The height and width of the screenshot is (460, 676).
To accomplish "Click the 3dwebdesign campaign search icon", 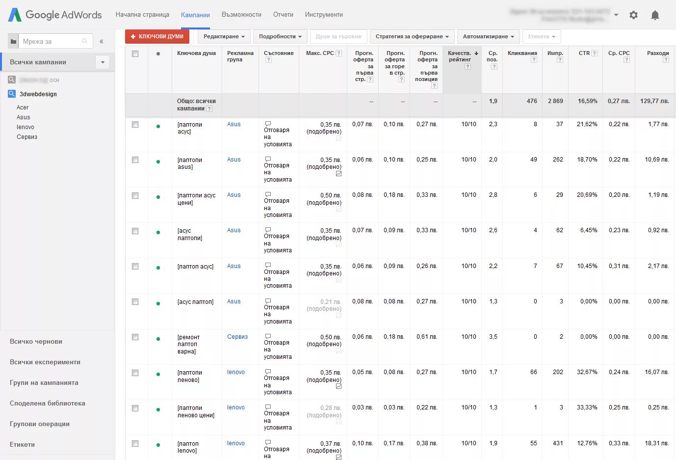I will 12,94.
